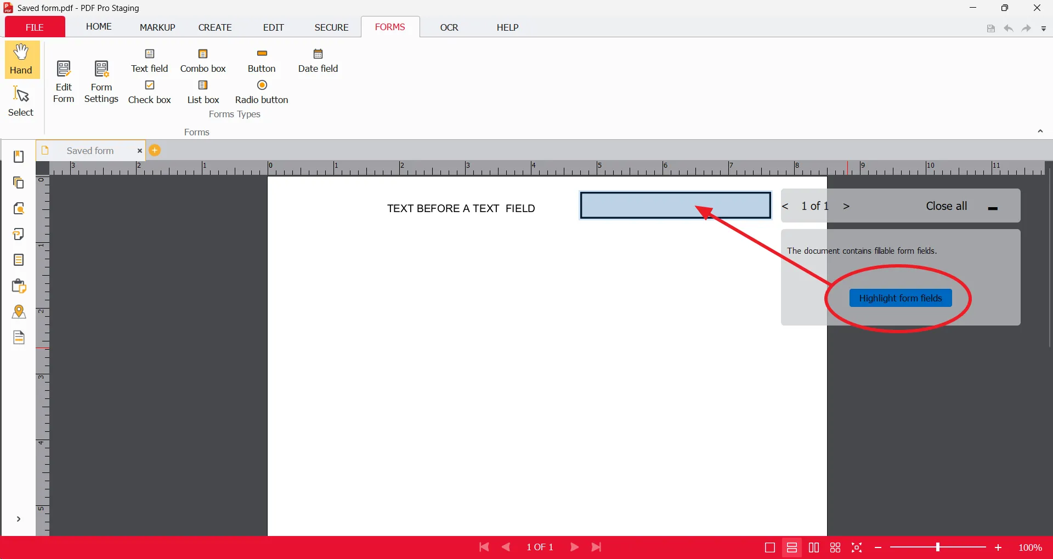
Task: Switch to thumbnail grid view
Action: [x=835, y=547]
